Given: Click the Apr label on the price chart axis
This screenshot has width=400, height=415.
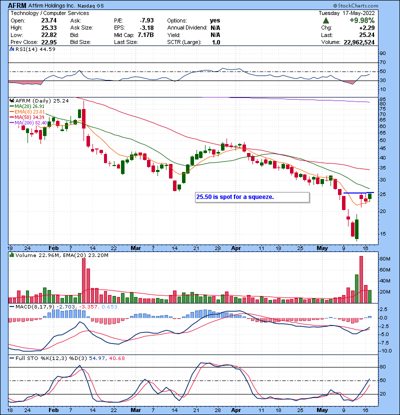Looking at the screenshot, I should (236, 248).
